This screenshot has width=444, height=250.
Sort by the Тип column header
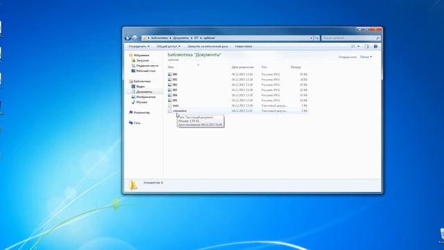coord(264,67)
